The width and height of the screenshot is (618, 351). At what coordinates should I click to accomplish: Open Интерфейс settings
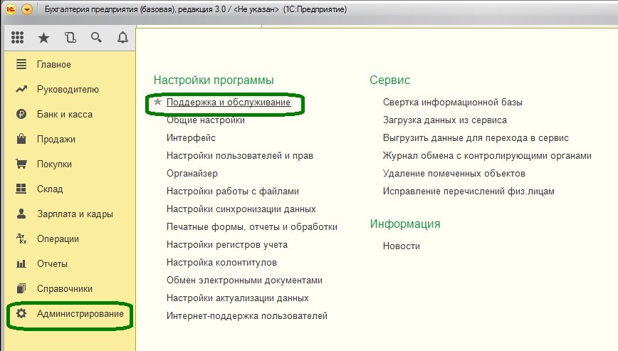tap(191, 138)
